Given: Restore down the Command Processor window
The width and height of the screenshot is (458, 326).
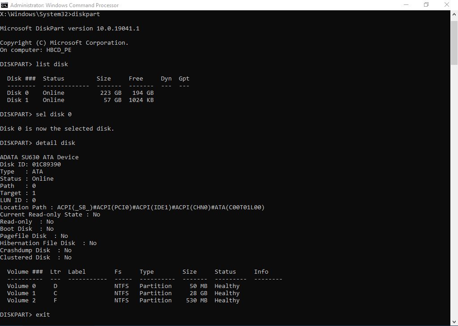Looking at the screenshot, I should pyautogui.click(x=426, y=5).
